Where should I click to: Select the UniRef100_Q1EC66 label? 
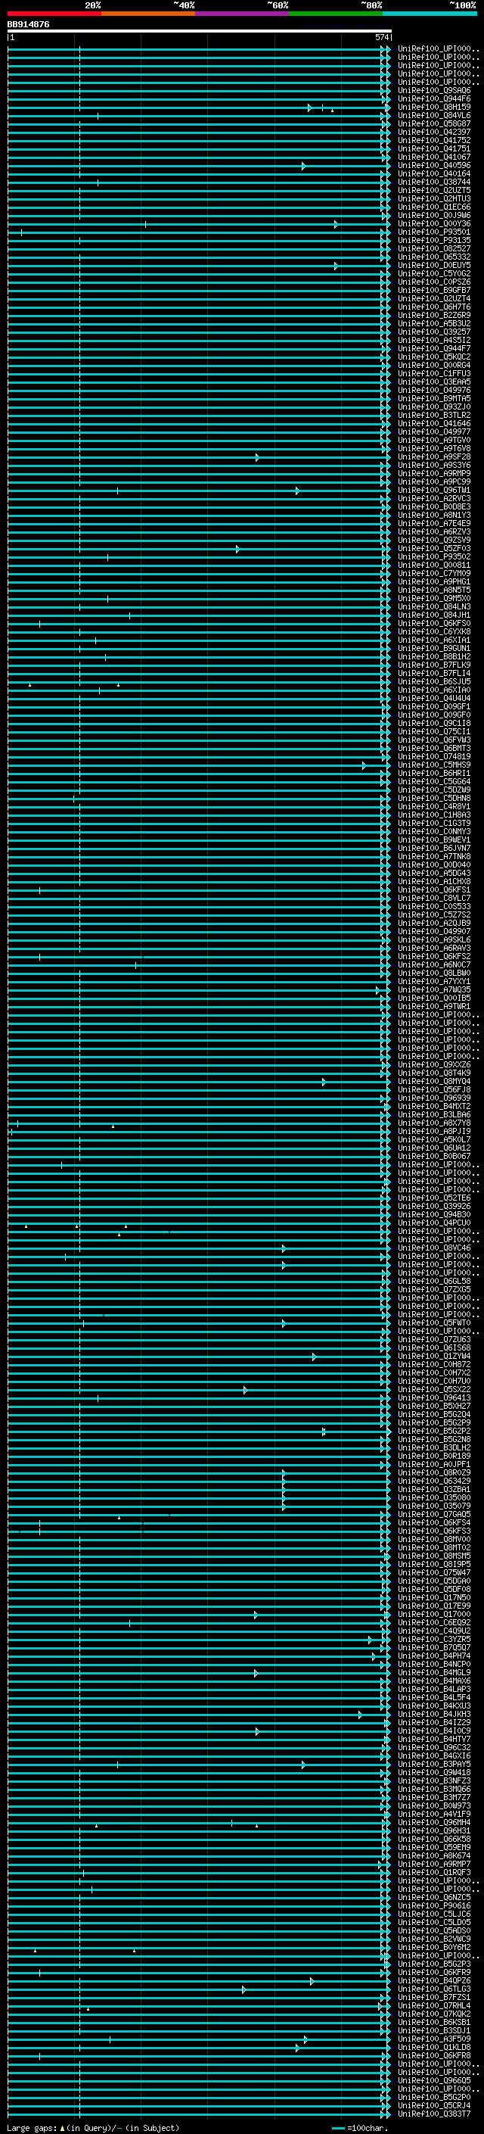point(434,207)
